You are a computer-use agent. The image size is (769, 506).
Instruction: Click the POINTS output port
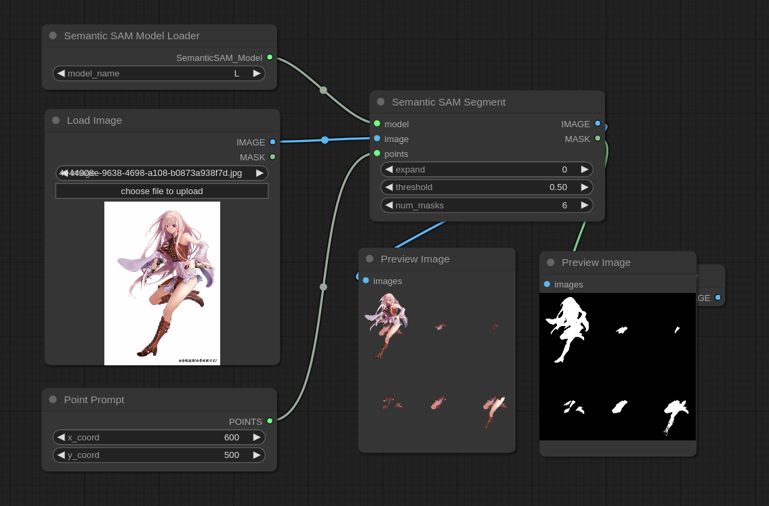[270, 421]
